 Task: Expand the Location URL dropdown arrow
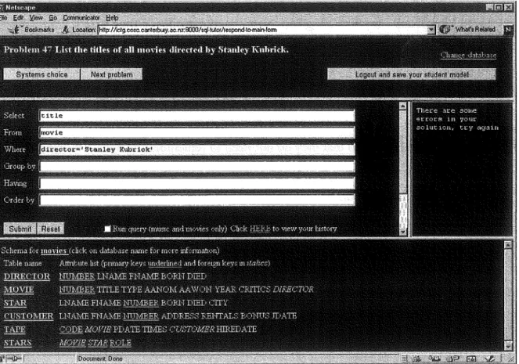click(431, 30)
